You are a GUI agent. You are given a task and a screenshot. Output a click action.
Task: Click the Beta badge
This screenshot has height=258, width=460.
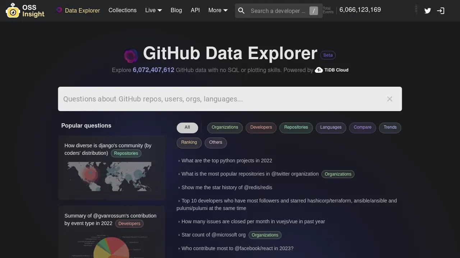[328, 55]
